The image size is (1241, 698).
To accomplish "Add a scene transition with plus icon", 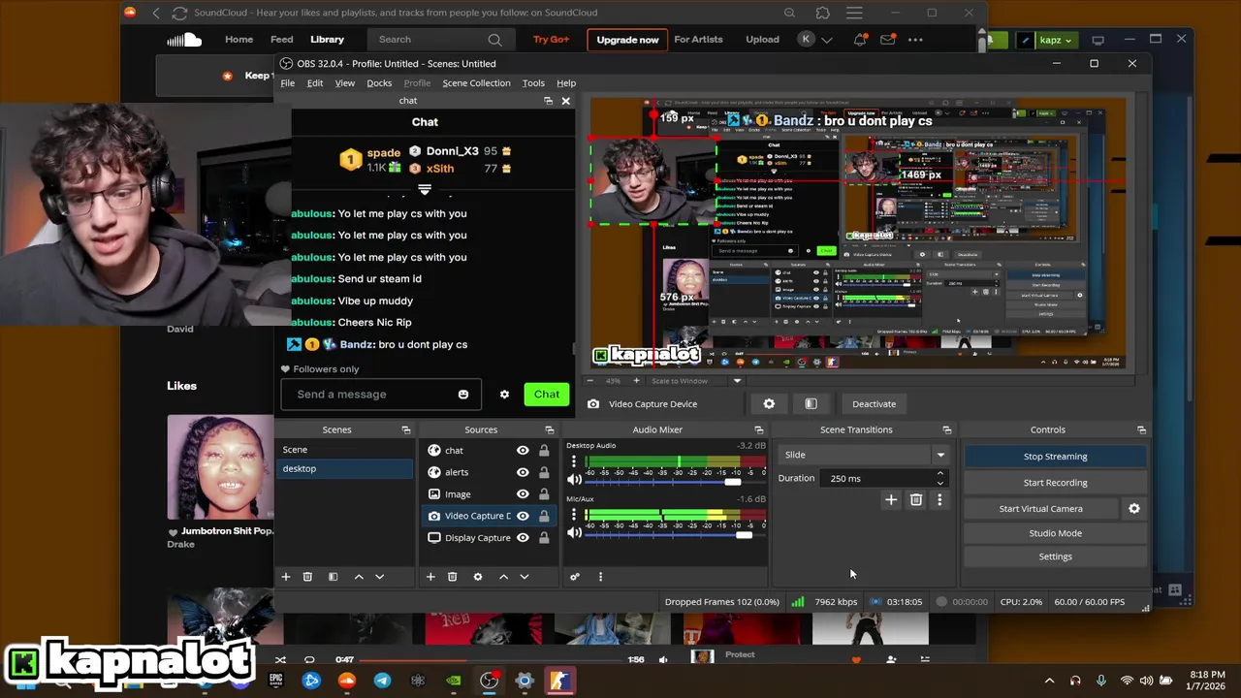I will (891, 500).
